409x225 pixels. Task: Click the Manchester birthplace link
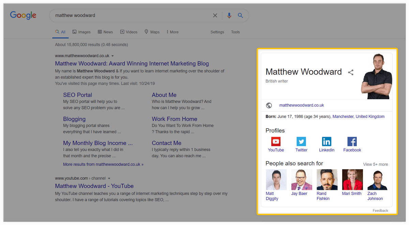click(343, 117)
